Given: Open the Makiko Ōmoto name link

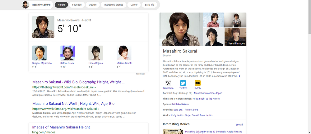Looking at the screenshot, I should click(x=124, y=63).
